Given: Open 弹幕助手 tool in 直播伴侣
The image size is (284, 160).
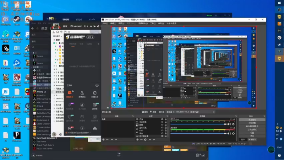Looking at the screenshot, I should pos(70,94).
